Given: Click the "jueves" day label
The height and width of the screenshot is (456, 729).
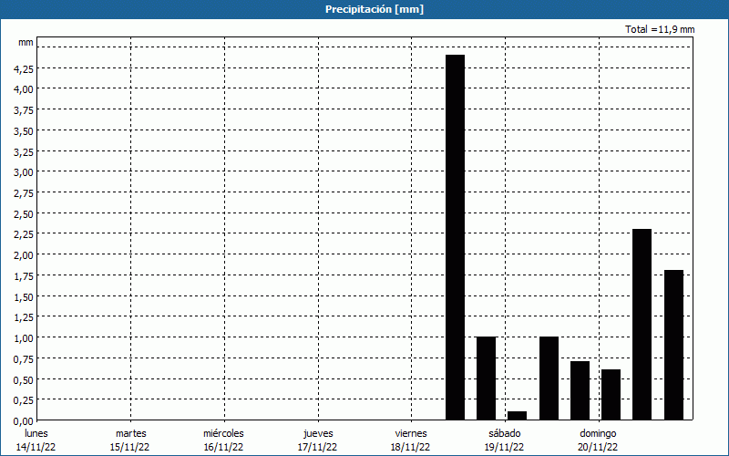Looking at the screenshot, I should tap(318, 433).
